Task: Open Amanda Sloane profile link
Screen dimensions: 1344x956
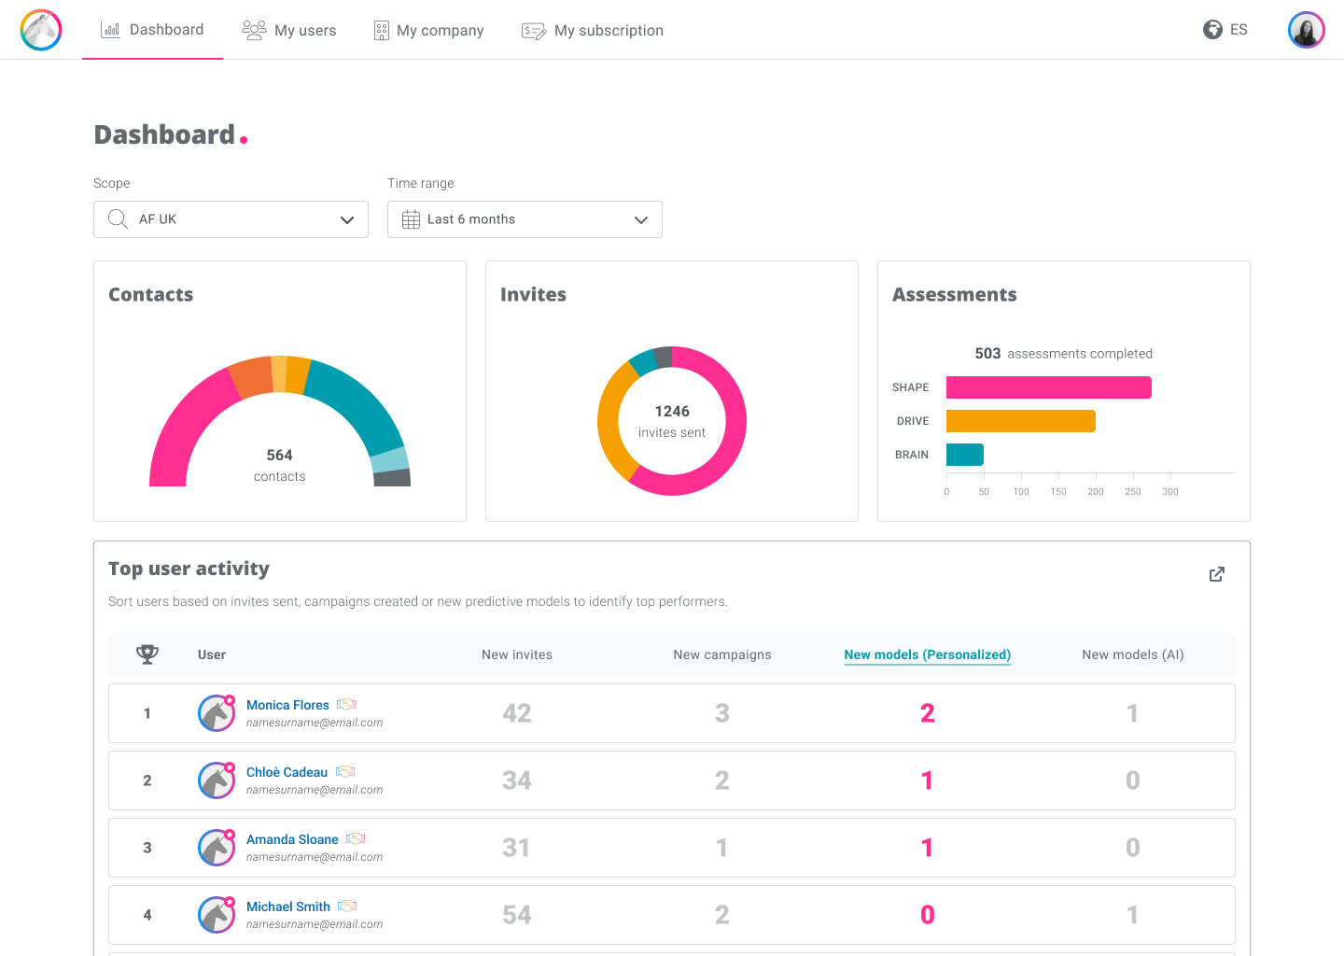Action: [292, 839]
